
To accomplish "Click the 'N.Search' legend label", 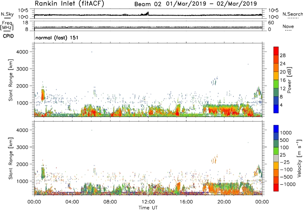I will tap(292, 14).
